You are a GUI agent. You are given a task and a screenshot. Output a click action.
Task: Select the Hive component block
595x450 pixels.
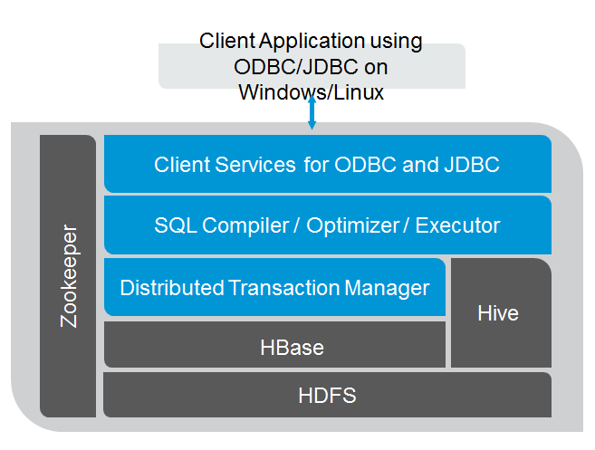499,313
